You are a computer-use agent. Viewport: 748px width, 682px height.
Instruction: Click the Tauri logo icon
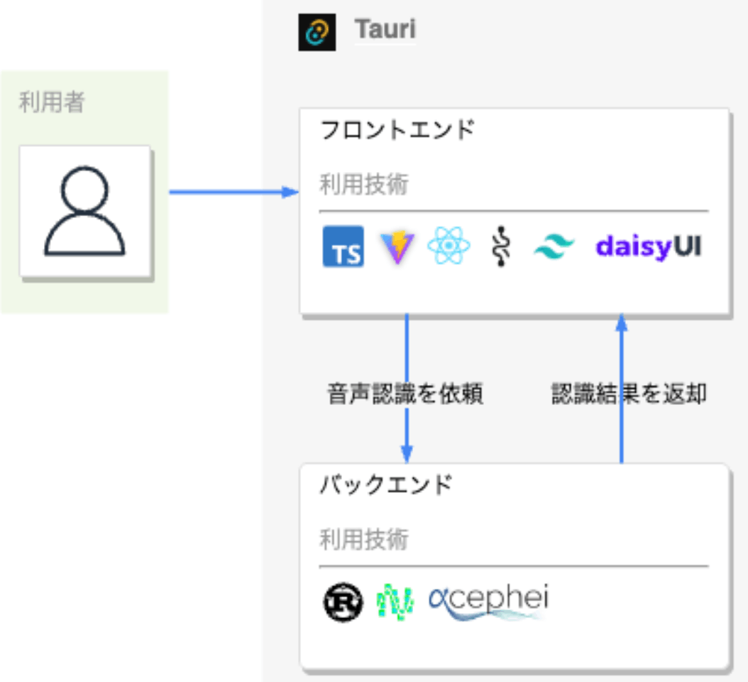(318, 29)
